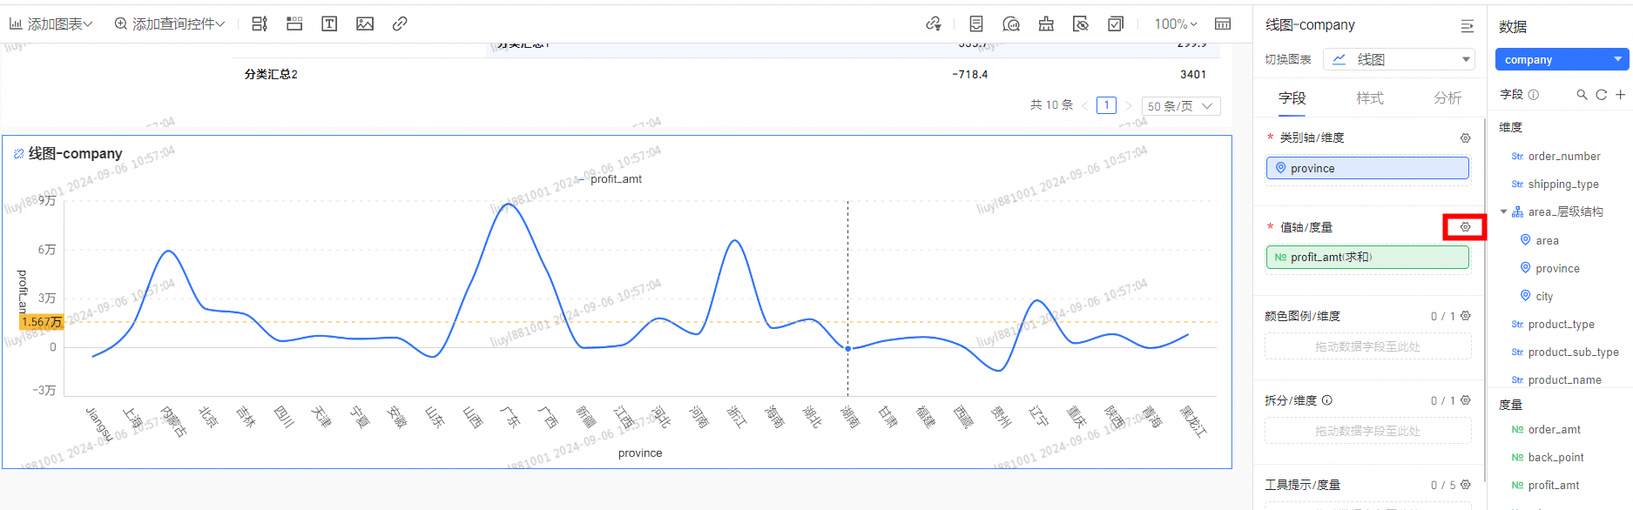Change the 50 条/页 page size
1633x510 pixels.
tap(1180, 106)
